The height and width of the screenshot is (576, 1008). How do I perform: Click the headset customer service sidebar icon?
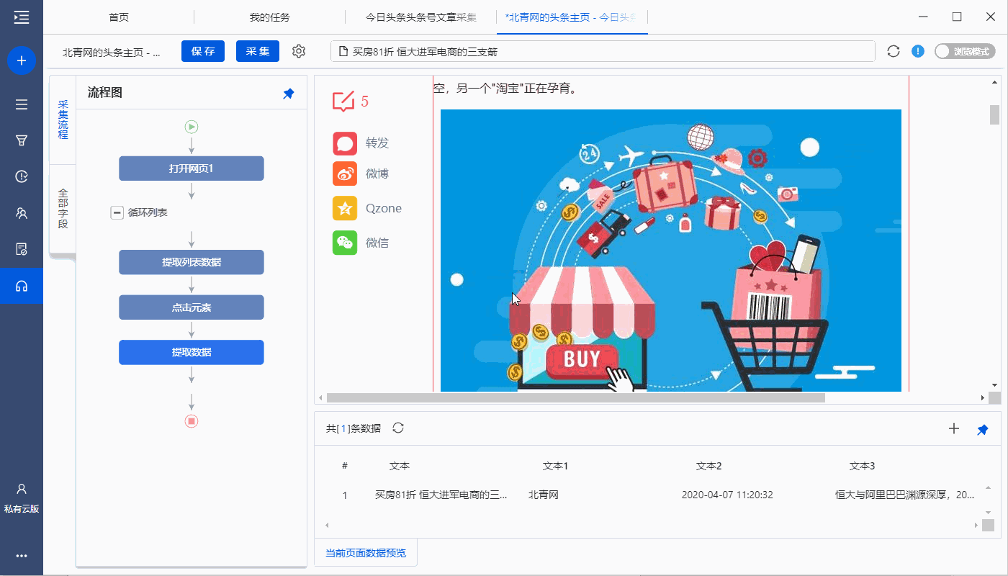pos(22,286)
